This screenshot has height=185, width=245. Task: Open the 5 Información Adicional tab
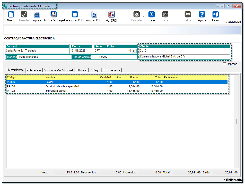58,70
